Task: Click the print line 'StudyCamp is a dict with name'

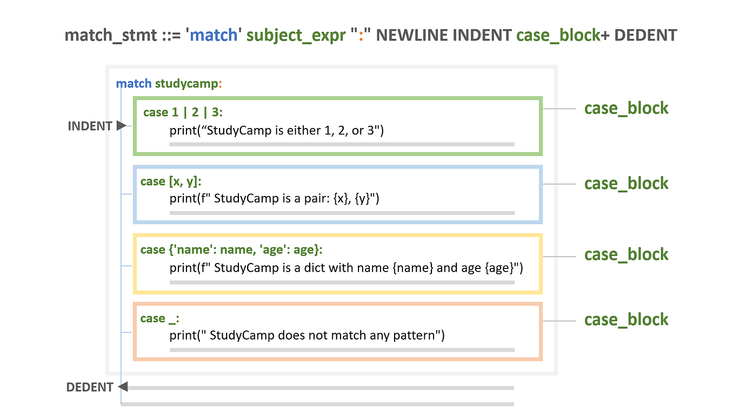Action: click(x=347, y=267)
